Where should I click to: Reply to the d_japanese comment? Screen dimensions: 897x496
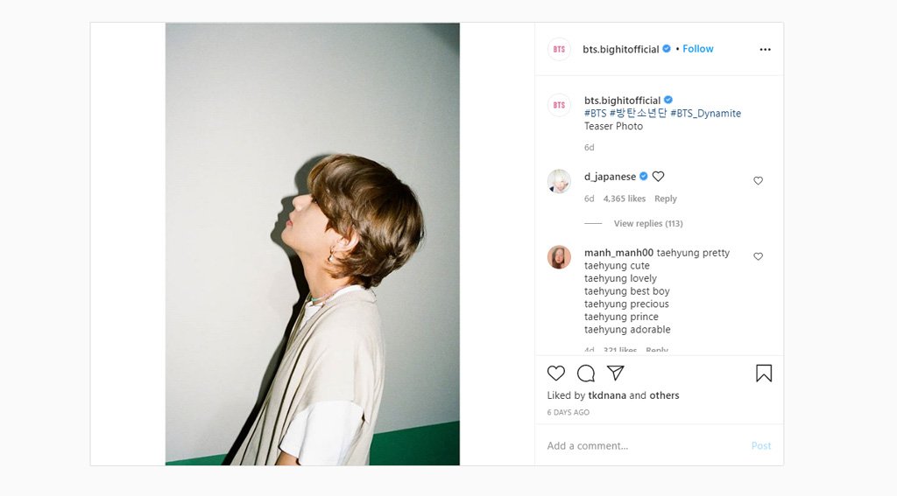click(x=666, y=199)
